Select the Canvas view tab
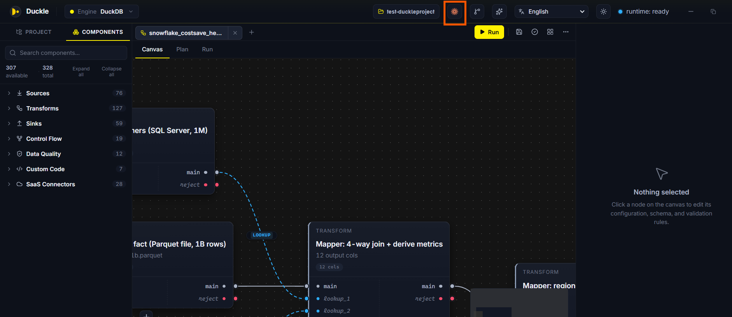732x317 pixels. (152, 49)
